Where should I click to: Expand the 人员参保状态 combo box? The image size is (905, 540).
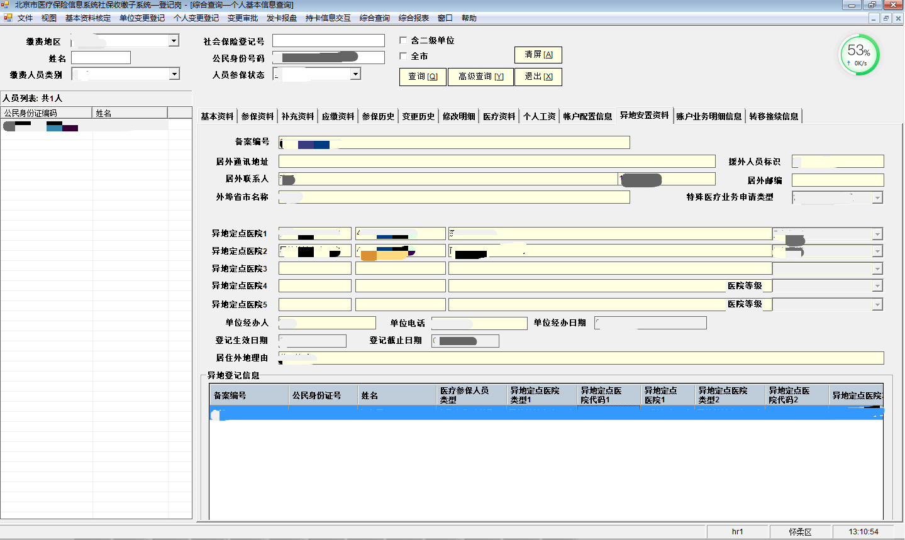point(355,74)
